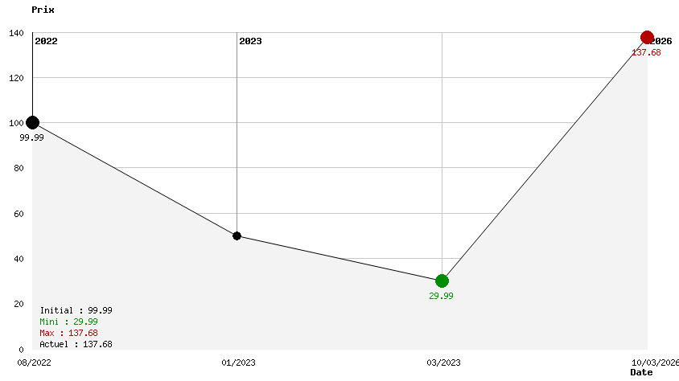679x381 pixels.
Task: Select the "Mini : 29.99" legend entry
Action: [x=68, y=322]
